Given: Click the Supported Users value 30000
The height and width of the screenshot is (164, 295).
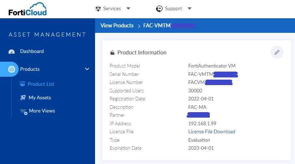Looking at the screenshot, I should tap(195, 91).
